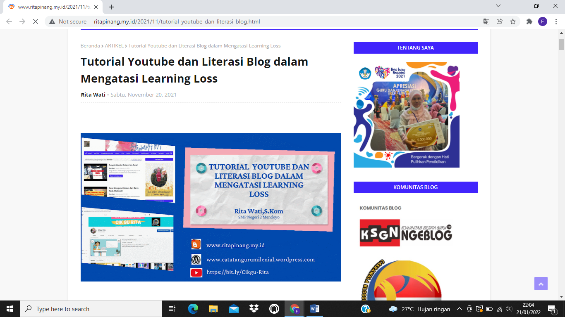Open the Mail app on taskbar

click(233, 309)
